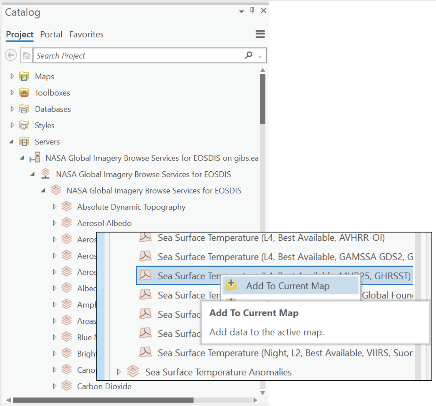
Task: Click the VIIRS night temperature layer icon
Action: (x=145, y=352)
